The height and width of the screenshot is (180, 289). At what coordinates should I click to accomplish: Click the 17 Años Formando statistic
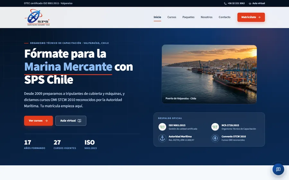(x=34, y=145)
